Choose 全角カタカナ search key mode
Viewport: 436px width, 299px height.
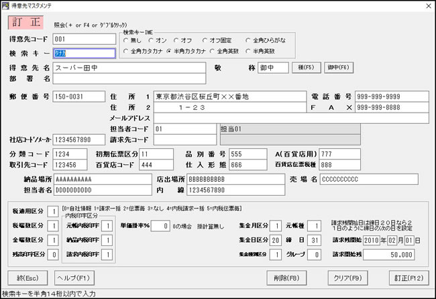[x=127, y=51]
